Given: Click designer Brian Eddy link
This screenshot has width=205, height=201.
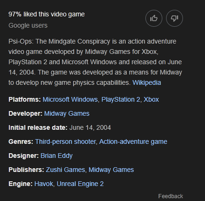Looking at the screenshot, I should 56,156.
